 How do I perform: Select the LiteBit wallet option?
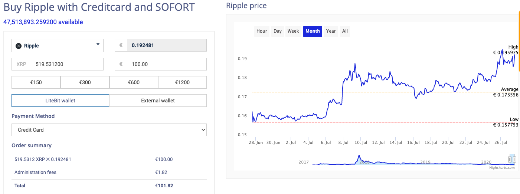(x=60, y=101)
